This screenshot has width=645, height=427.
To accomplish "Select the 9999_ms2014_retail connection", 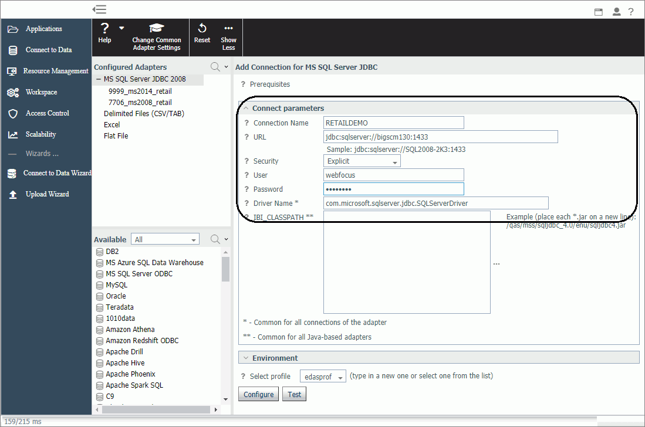I will [140, 91].
